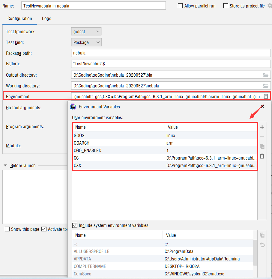Select the CGO_ENABLED variable row
The height and width of the screenshot is (279, 272).
pyautogui.click(x=165, y=150)
